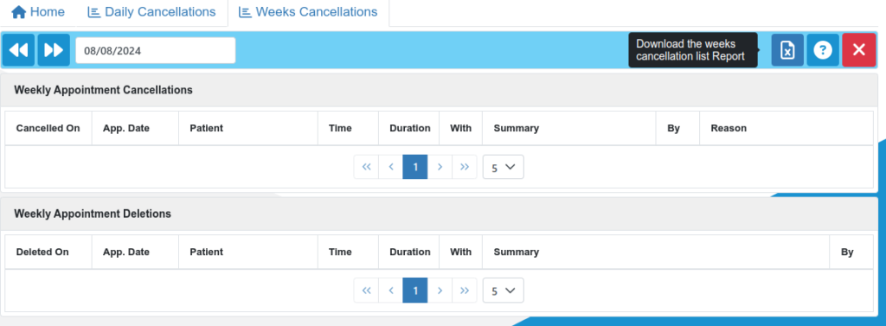The width and height of the screenshot is (886, 326).
Task: Open rows-per-page dropdown in Cancellations table
Action: pos(503,167)
